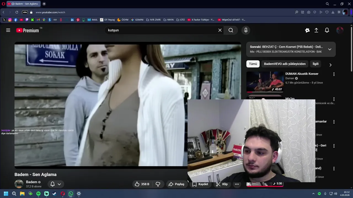Share the video using Paylaş

176,184
